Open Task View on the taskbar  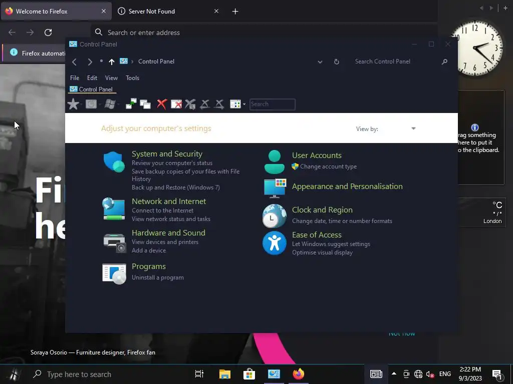[199, 374]
